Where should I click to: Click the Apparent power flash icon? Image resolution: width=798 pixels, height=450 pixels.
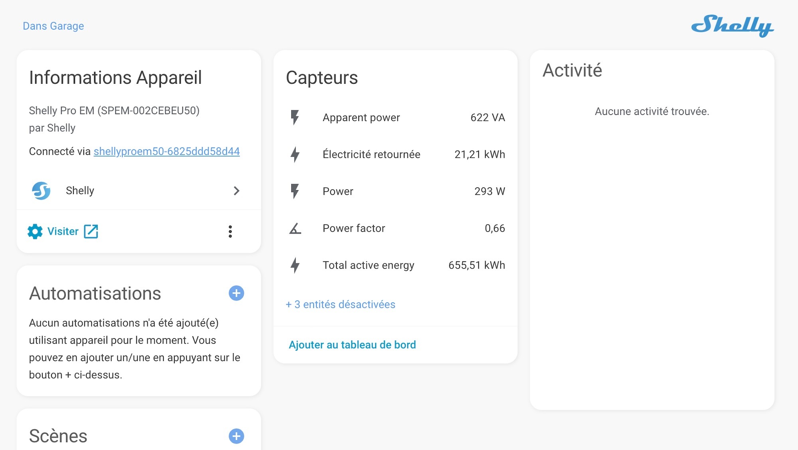pyautogui.click(x=295, y=118)
